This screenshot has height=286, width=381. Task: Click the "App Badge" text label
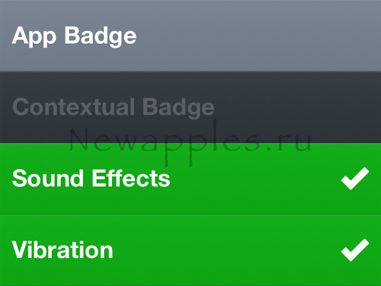pos(74,36)
